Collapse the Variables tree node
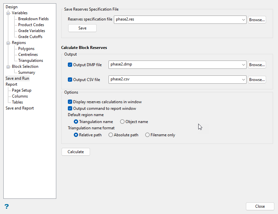278x214 pixels. click(8, 13)
